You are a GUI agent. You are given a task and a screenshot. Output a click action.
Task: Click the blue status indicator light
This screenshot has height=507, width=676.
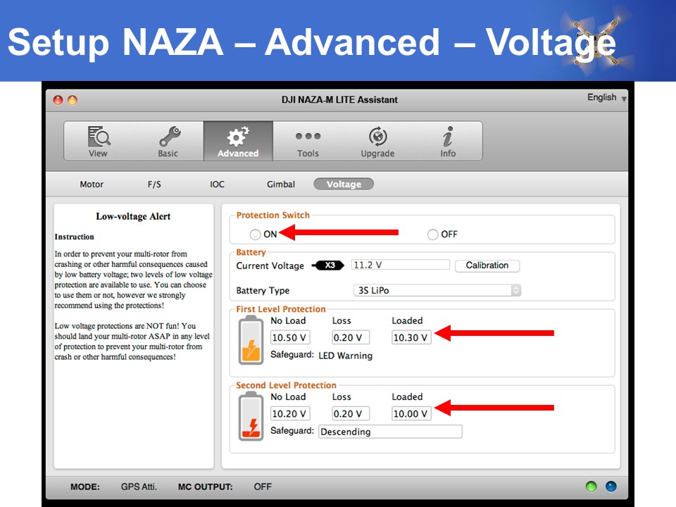click(611, 487)
